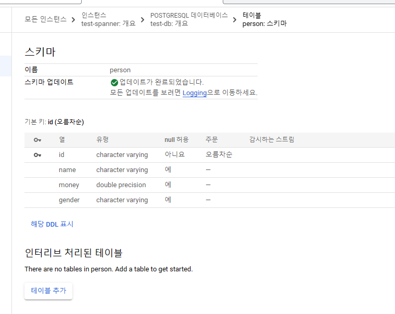This screenshot has width=395, height=314.
Task: Click the 열 column header
Action: 62,140
